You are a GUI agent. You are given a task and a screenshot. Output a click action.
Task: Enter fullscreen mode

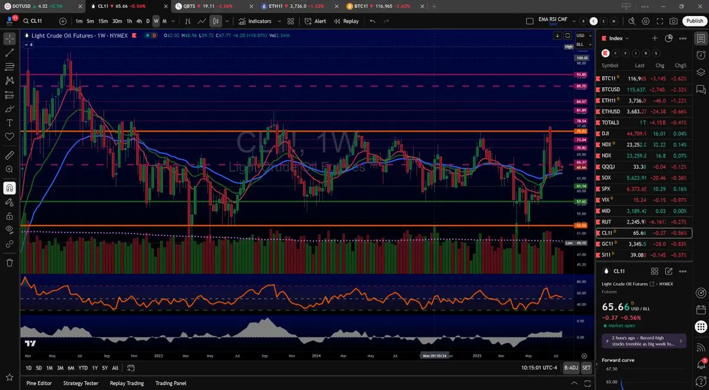coord(660,21)
